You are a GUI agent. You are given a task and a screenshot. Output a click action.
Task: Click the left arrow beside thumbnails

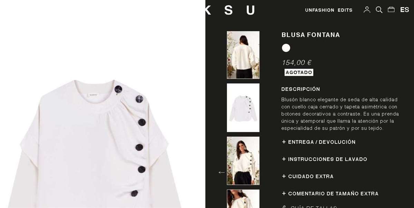[x=221, y=172]
